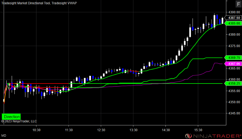242x139 pixels.
Task: Click the 4375.00 price axis label
Action: [x=234, y=46]
